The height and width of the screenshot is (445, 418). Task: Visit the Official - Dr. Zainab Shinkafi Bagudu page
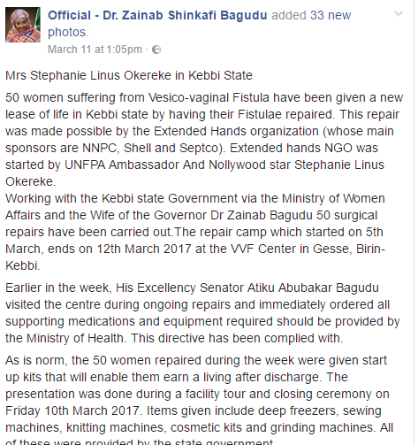pos(157,15)
